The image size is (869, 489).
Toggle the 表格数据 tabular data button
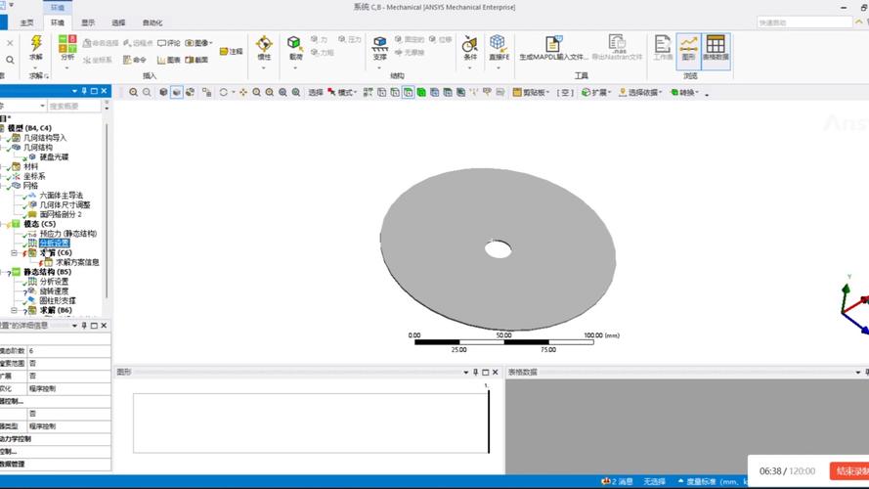coord(716,46)
